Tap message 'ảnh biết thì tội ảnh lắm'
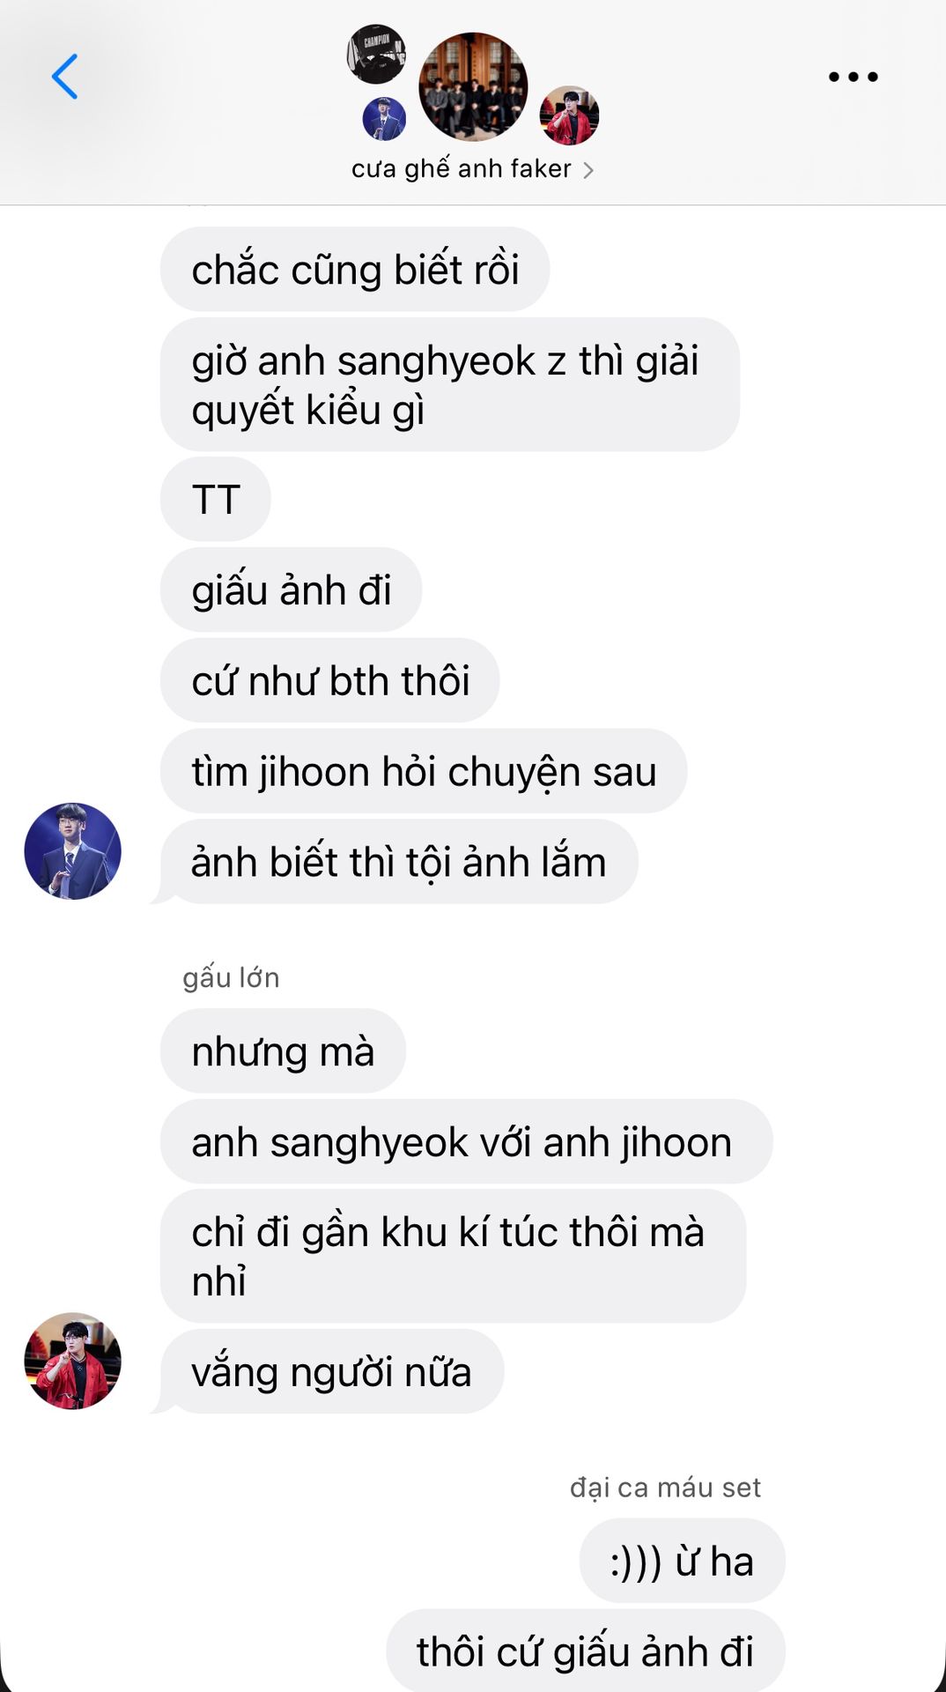 (398, 862)
